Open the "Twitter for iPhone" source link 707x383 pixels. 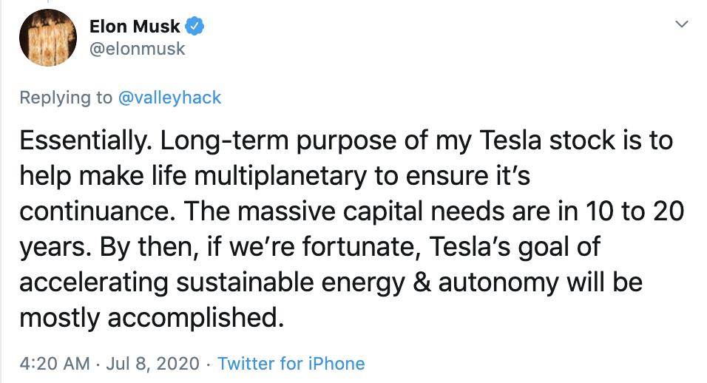[x=291, y=363]
